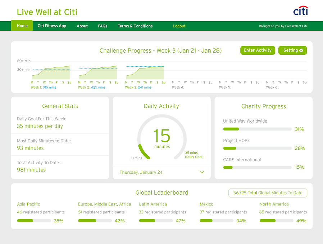The width and height of the screenshot is (323, 244).
Task: Open Terms & Conditions
Action: point(135,26)
